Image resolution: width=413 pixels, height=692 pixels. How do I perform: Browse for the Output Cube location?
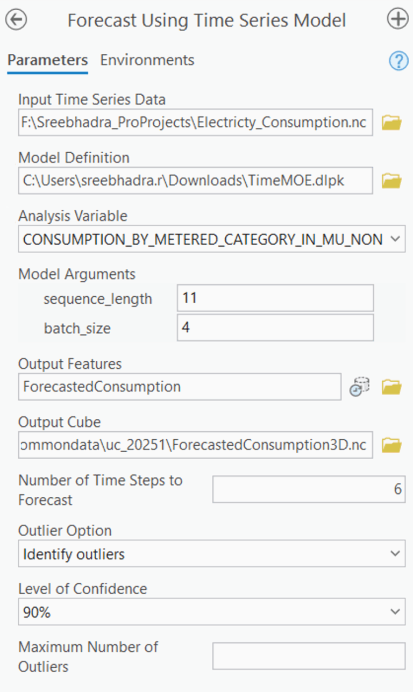pyautogui.click(x=391, y=445)
